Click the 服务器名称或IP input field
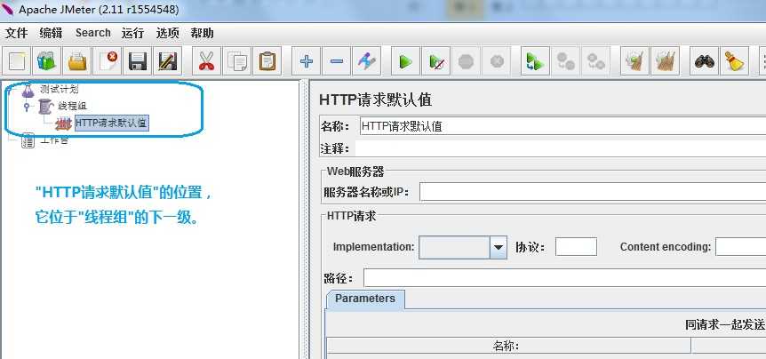Screen dimensions: 766x359 click(593, 192)
